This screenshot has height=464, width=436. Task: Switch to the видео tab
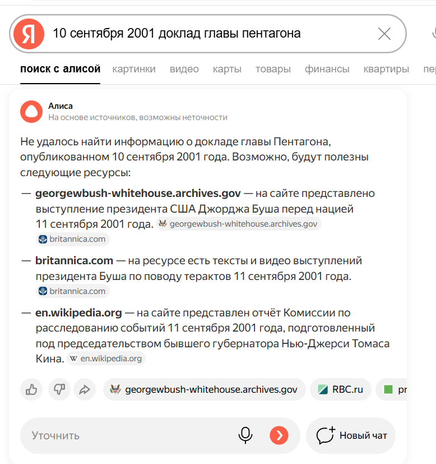coord(184,69)
